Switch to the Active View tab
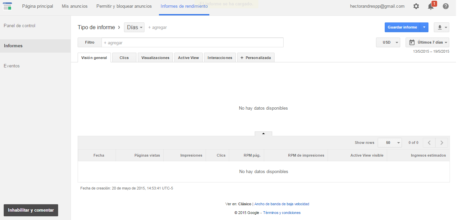This screenshot has height=220, width=457. click(x=189, y=58)
